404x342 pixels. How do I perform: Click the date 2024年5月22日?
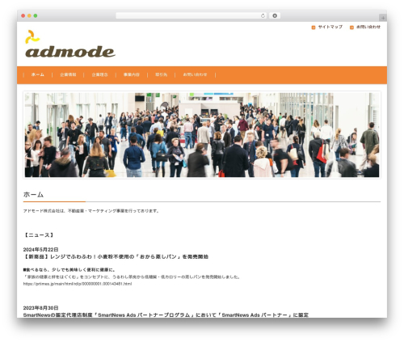click(x=40, y=250)
